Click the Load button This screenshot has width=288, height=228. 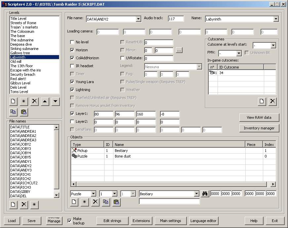pos(12,221)
